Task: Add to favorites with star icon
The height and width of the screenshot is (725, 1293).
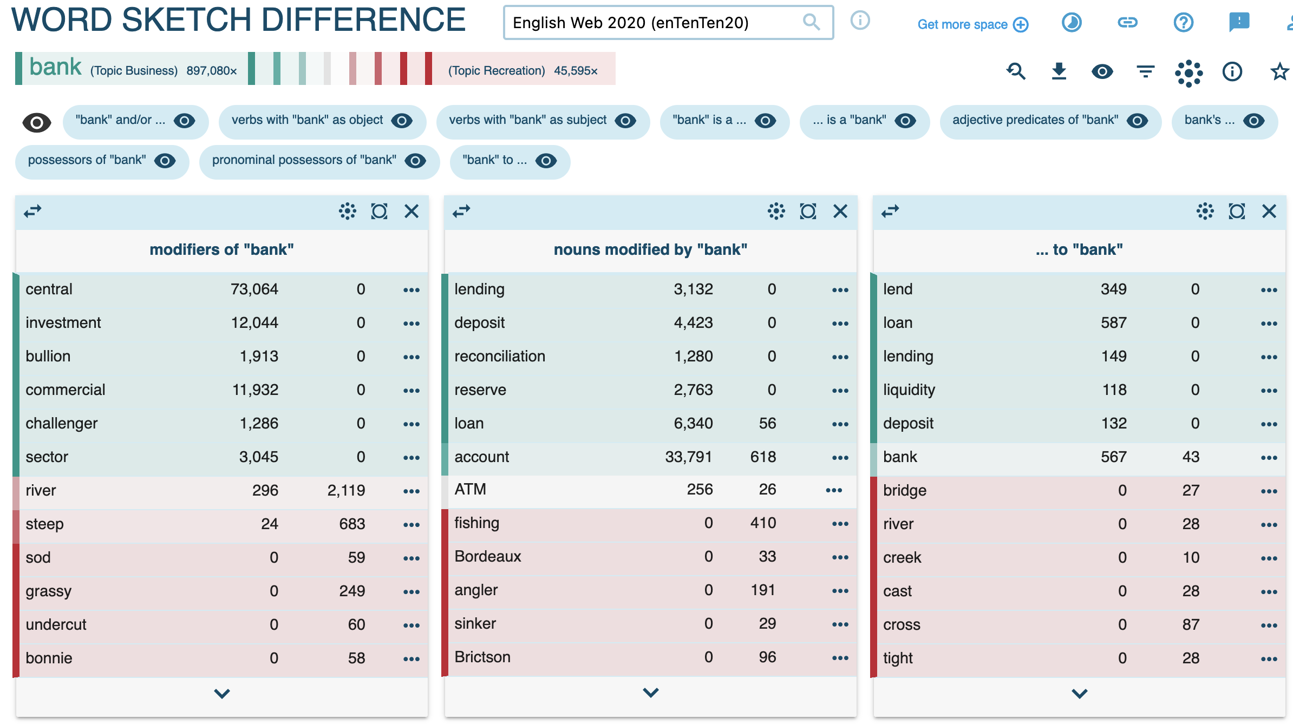Action: [x=1279, y=71]
